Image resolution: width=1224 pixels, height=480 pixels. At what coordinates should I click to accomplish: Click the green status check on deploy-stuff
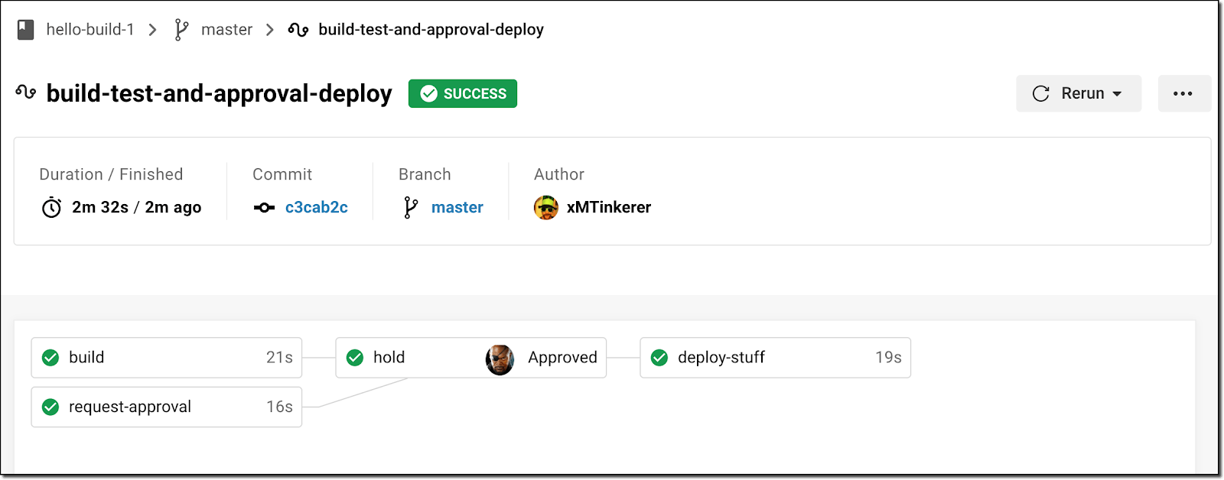[659, 358]
